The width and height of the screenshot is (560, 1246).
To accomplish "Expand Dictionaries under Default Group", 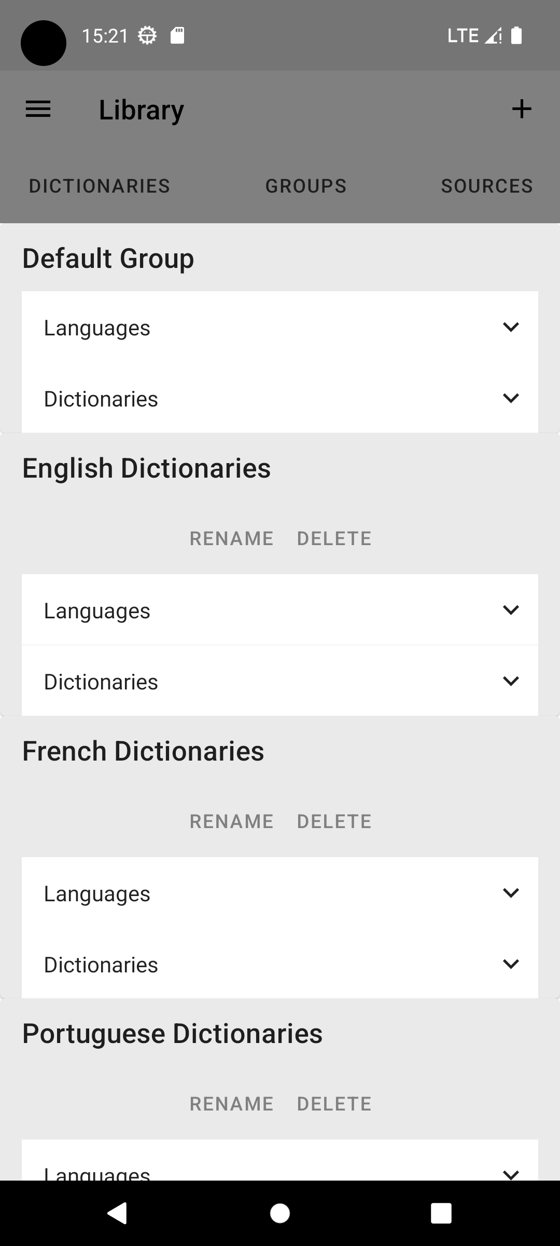I will coord(280,399).
